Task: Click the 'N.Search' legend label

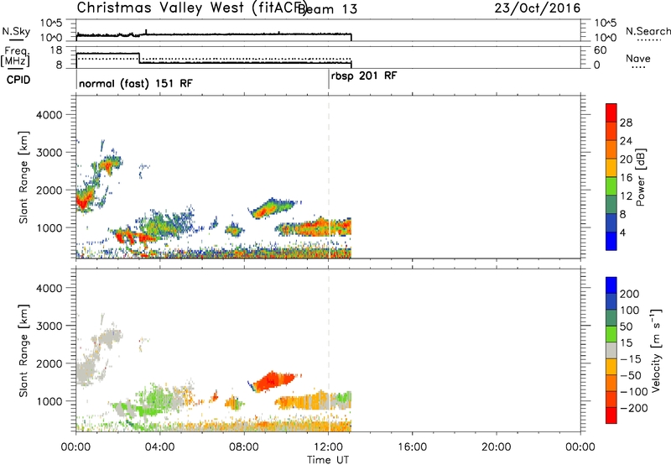Action: point(648,31)
